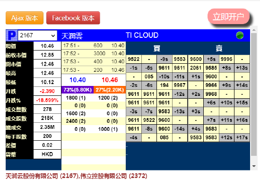Click the +13s cell in sell queue
260x187 pixels.
(x=242, y=68)
